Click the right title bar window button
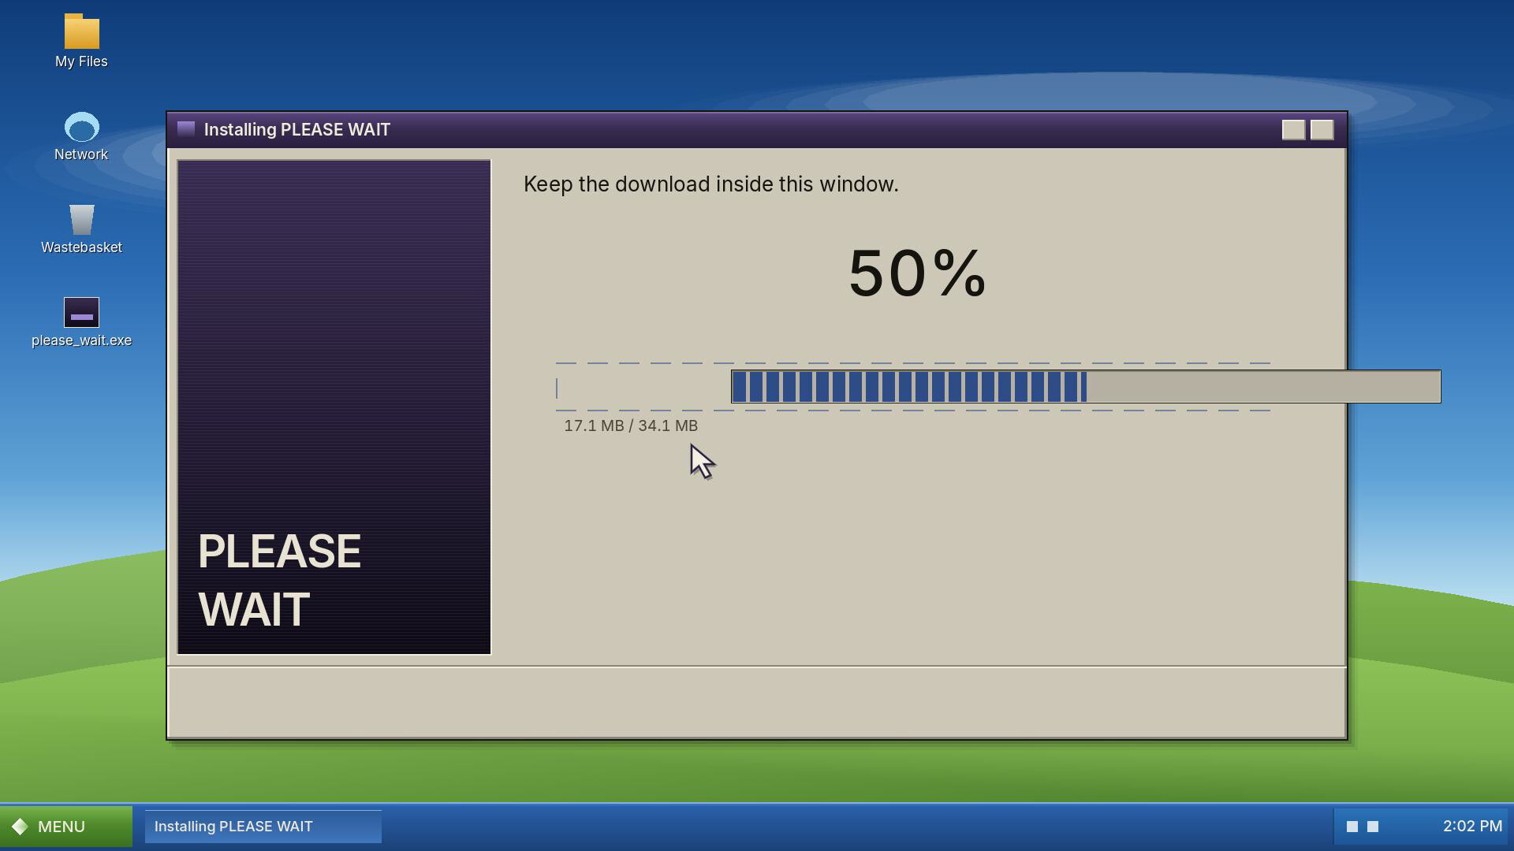The width and height of the screenshot is (1514, 851). point(1322,130)
